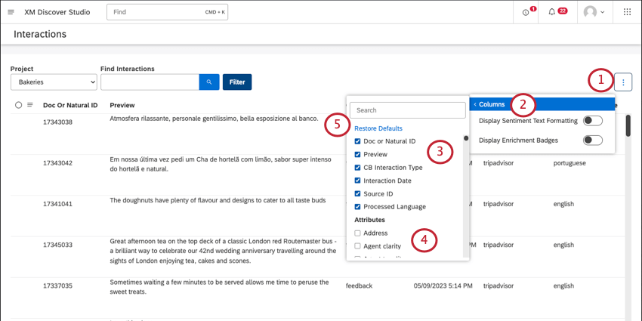642x321 pixels.
Task: Open the notifications bell with 22 alerts
Action: point(552,12)
